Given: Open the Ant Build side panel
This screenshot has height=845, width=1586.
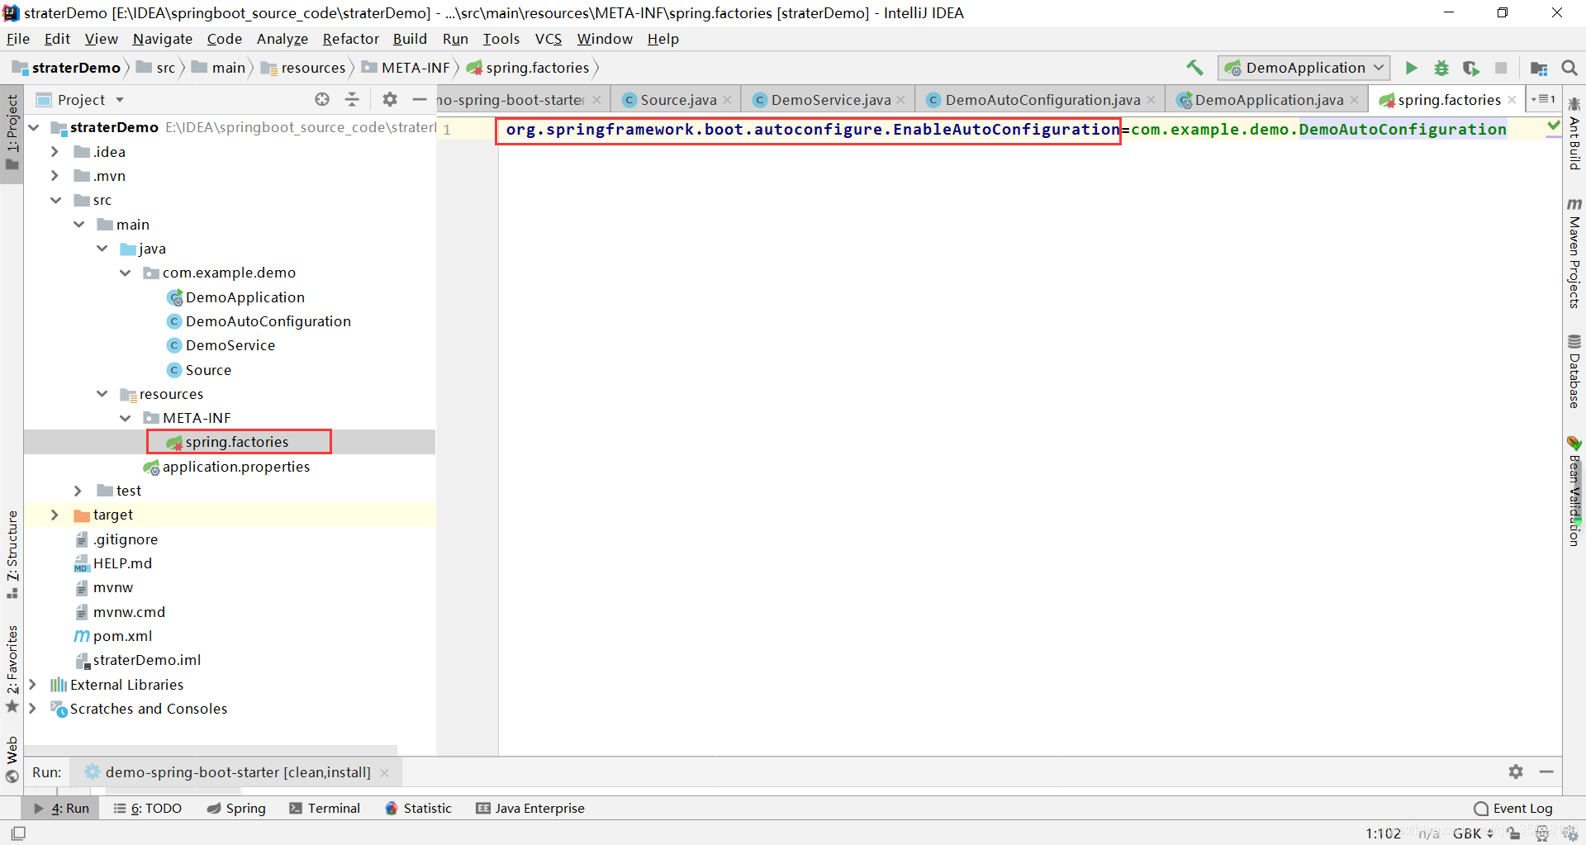Looking at the screenshot, I should (1574, 134).
